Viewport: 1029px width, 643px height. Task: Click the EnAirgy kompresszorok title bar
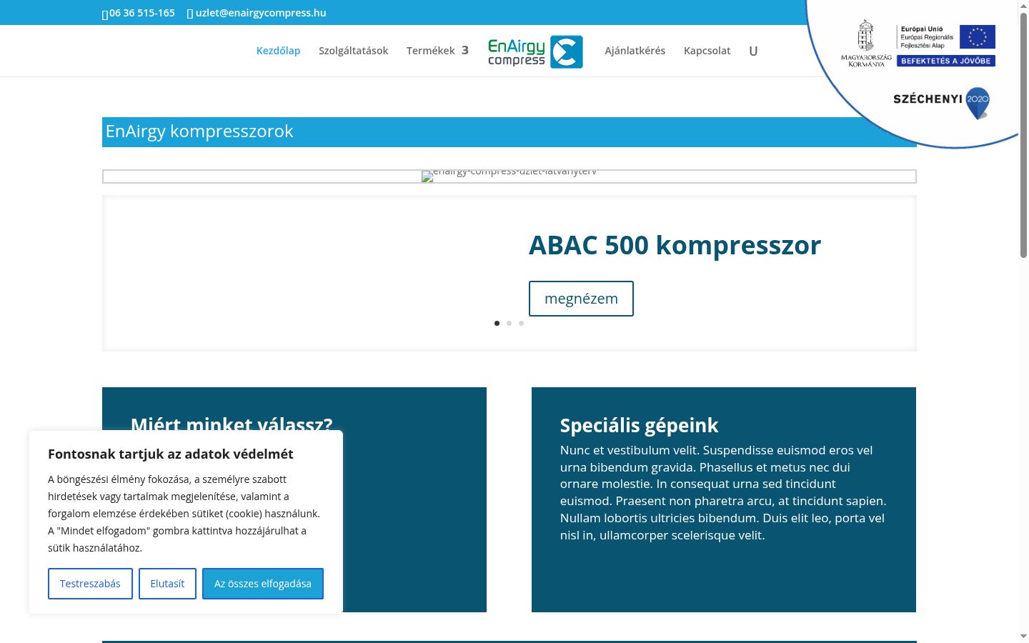point(509,132)
